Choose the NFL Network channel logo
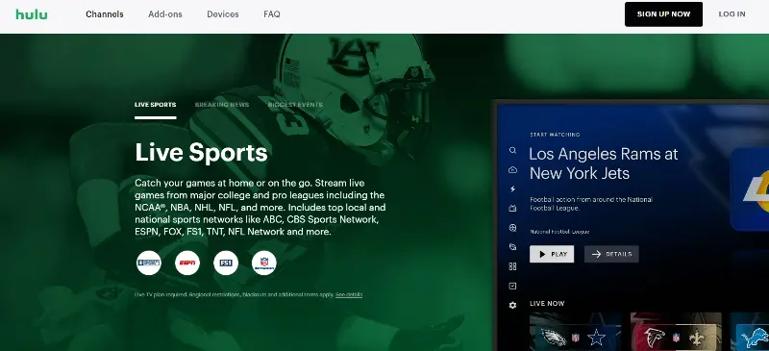Image resolution: width=769 pixels, height=351 pixels. coord(263,263)
